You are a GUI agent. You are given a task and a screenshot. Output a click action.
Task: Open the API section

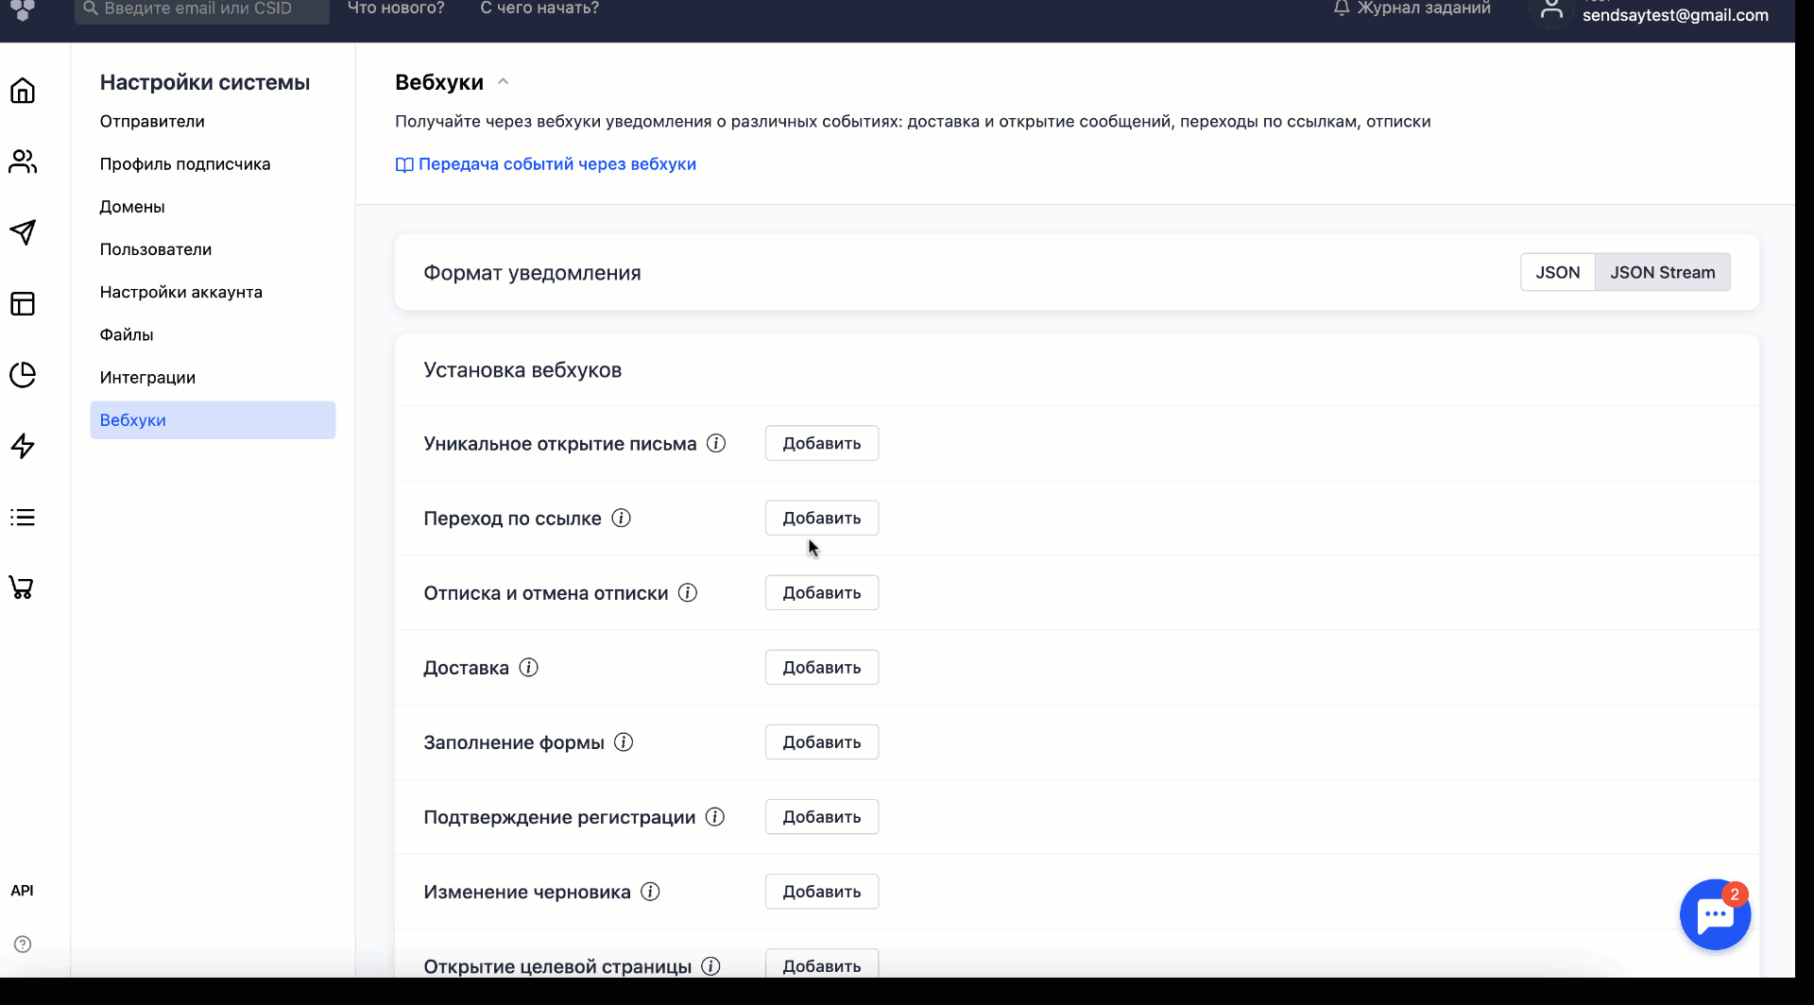click(x=24, y=890)
